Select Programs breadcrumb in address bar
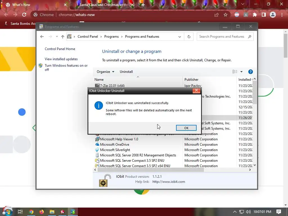 (111, 37)
